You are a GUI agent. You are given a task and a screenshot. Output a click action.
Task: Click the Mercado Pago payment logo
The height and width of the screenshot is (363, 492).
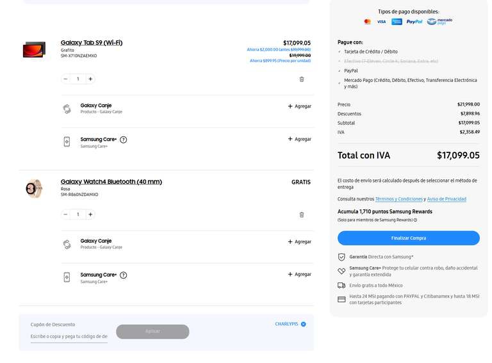[439, 21]
